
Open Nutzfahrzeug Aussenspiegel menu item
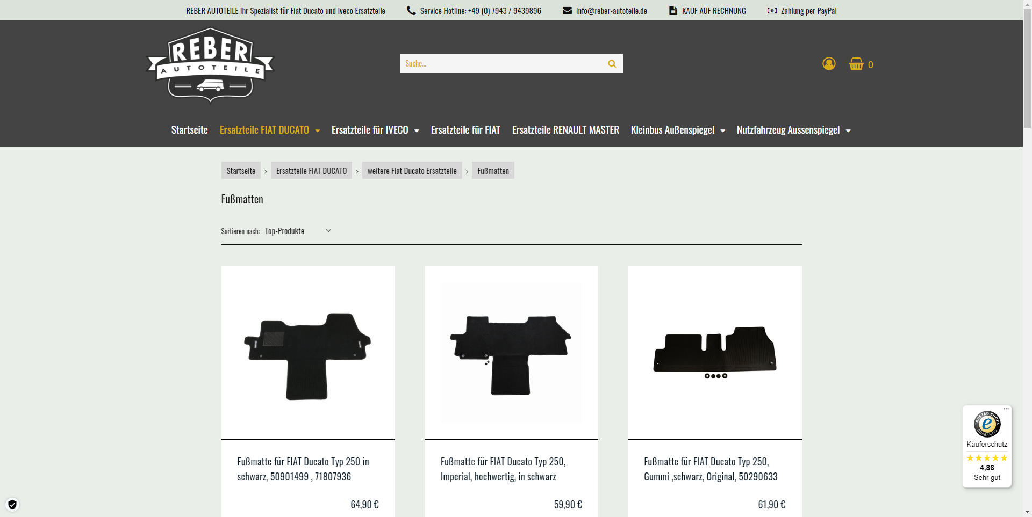point(788,130)
